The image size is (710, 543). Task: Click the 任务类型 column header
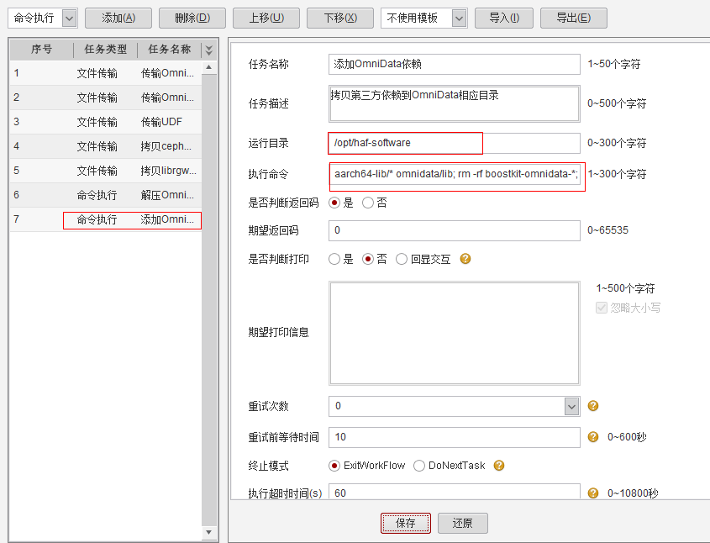point(106,50)
